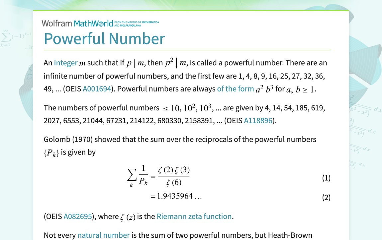Open OEIS sequence A082695
382x240 pixels.
click(x=78, y=216)
